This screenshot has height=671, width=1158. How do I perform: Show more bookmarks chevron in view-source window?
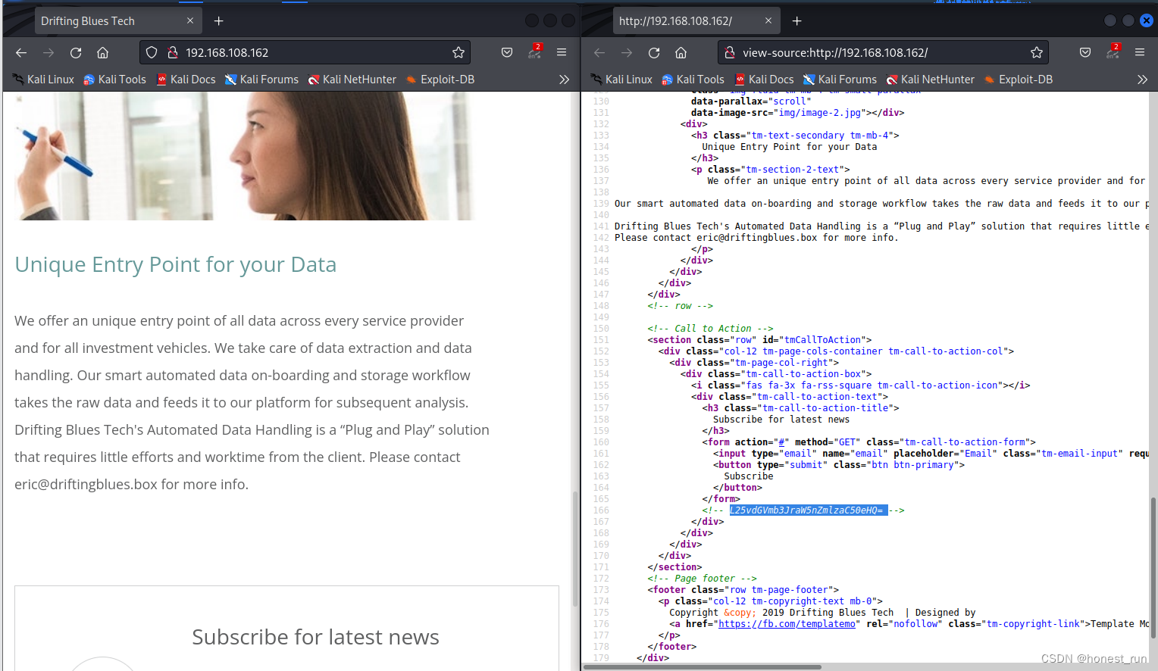1142,80
